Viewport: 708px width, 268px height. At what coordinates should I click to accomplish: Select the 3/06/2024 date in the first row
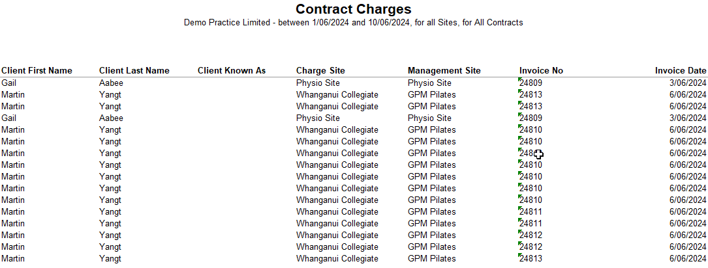pyautogui.click(x=688, y=83)
